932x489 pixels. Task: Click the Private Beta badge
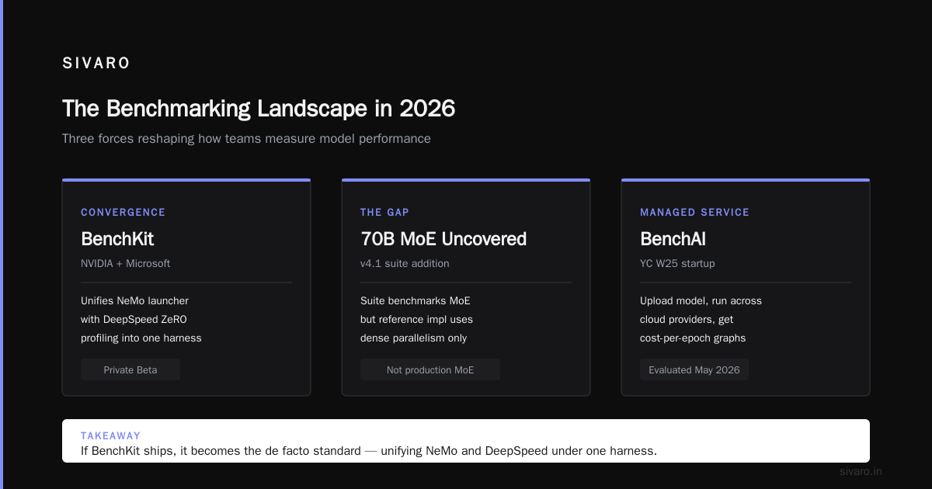[x=130, y=369]
